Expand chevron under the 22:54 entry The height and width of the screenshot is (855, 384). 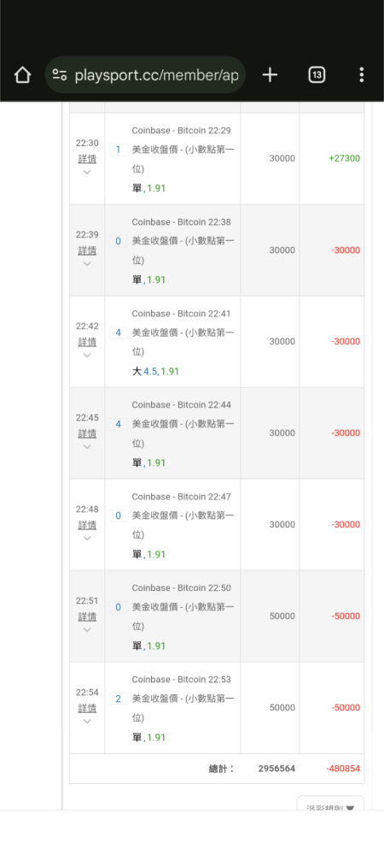[x=87, y=722]
